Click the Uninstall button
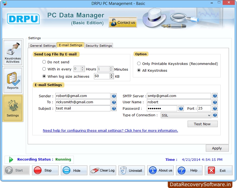 pos(132,170)
